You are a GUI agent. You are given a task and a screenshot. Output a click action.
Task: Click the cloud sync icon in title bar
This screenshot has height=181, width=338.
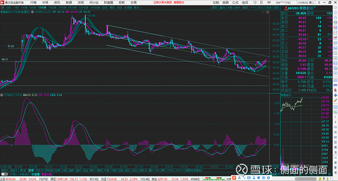point(255,3)
